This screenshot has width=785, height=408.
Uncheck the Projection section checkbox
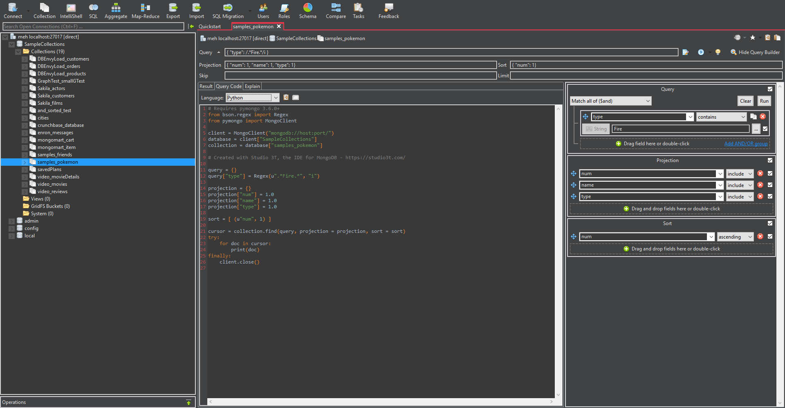pyautogui.click(x=770, y=160)
